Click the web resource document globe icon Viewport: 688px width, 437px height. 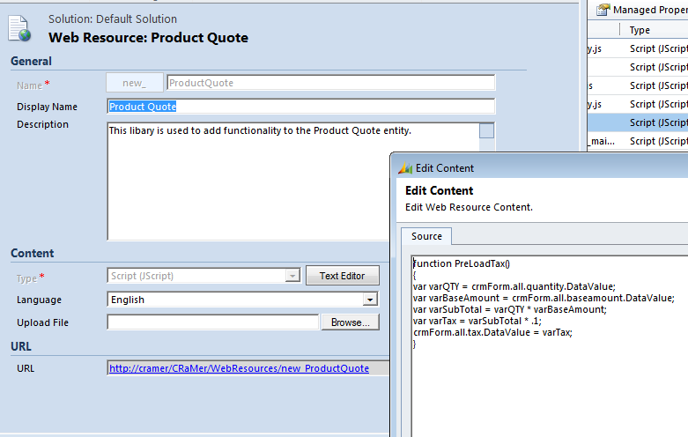point(21,27)
